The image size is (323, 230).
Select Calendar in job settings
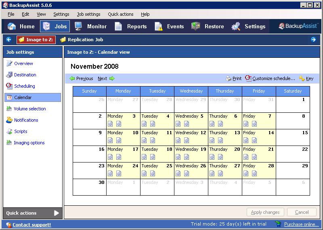33,97
